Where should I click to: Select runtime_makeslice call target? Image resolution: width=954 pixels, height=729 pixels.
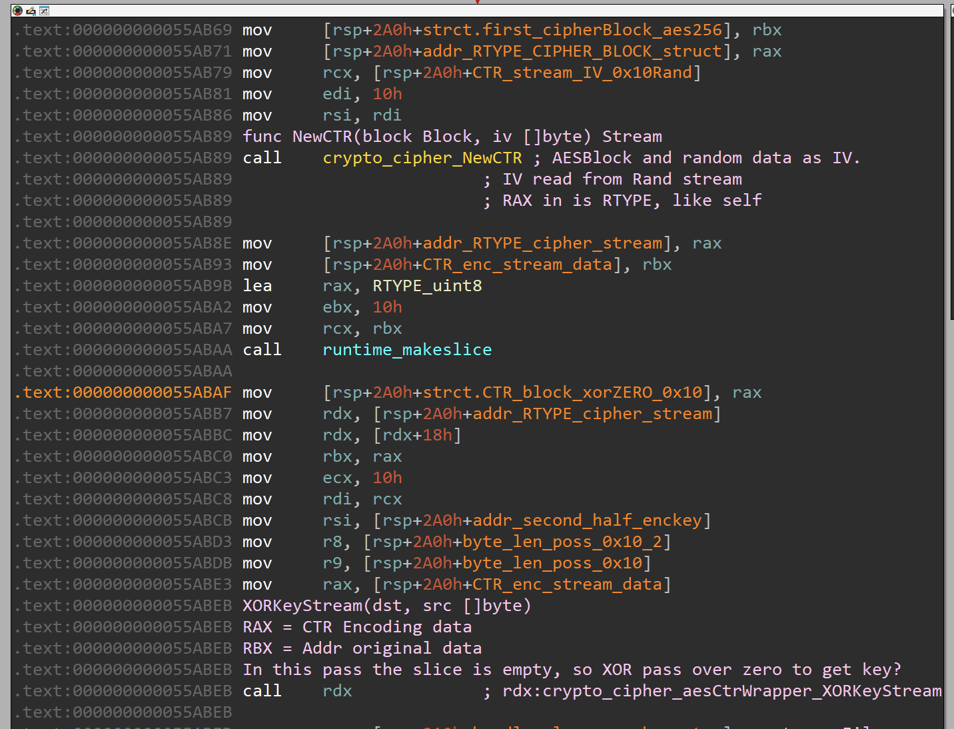point(407,350)
